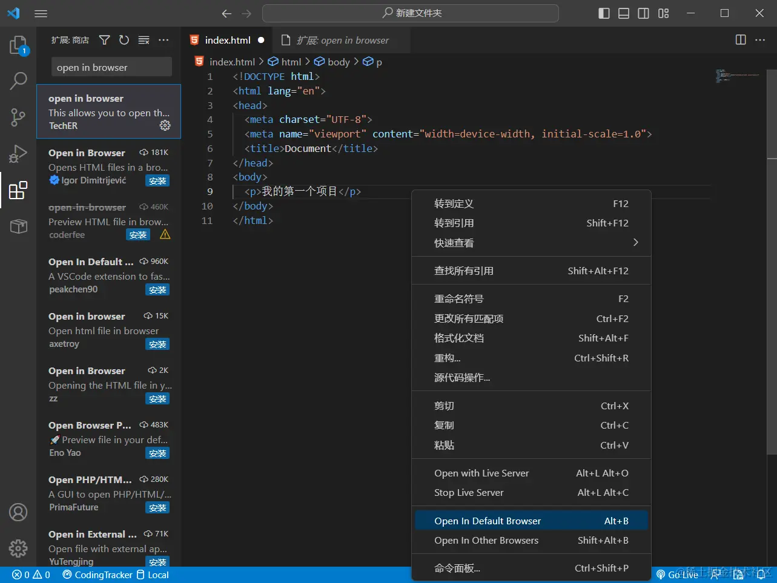Select Stop Live Server menu entry
The width and height of the screenshot is (777, 583).
pos(531,492)
